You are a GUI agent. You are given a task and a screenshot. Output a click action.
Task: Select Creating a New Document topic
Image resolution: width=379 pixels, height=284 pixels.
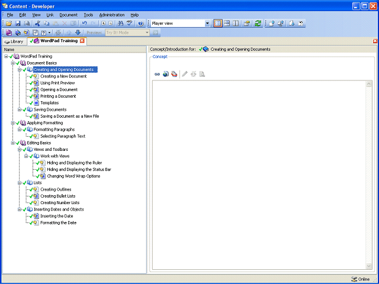click(x=63, y=76)
